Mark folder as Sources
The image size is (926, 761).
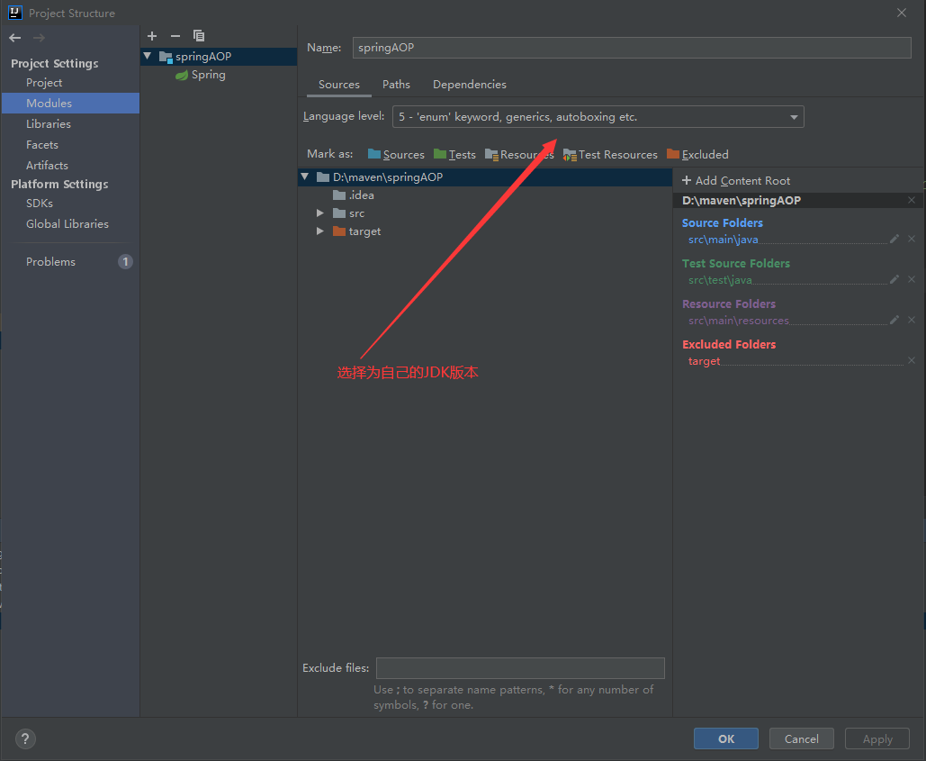tap(396, 154)
